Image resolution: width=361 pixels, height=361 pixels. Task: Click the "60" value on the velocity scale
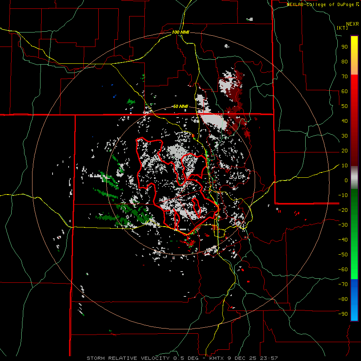pyautogui.click(x=345, y=91)
